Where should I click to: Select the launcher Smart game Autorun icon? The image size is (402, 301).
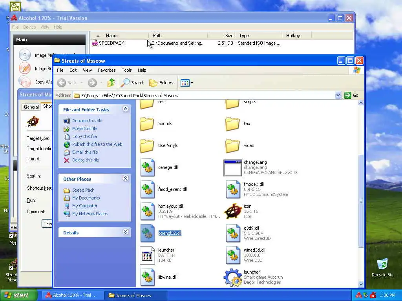[233, 277]
